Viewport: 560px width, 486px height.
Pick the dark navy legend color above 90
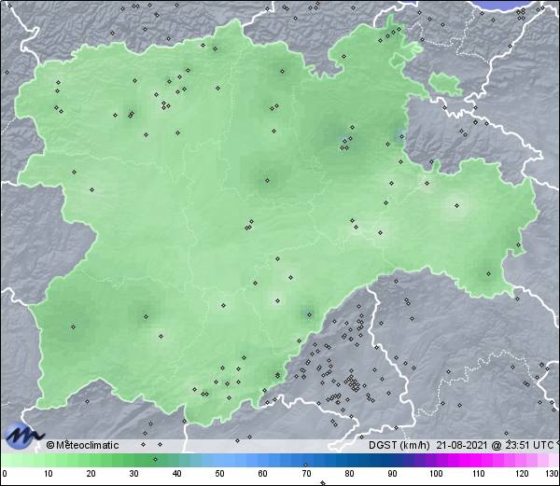[x=393, y=460]
